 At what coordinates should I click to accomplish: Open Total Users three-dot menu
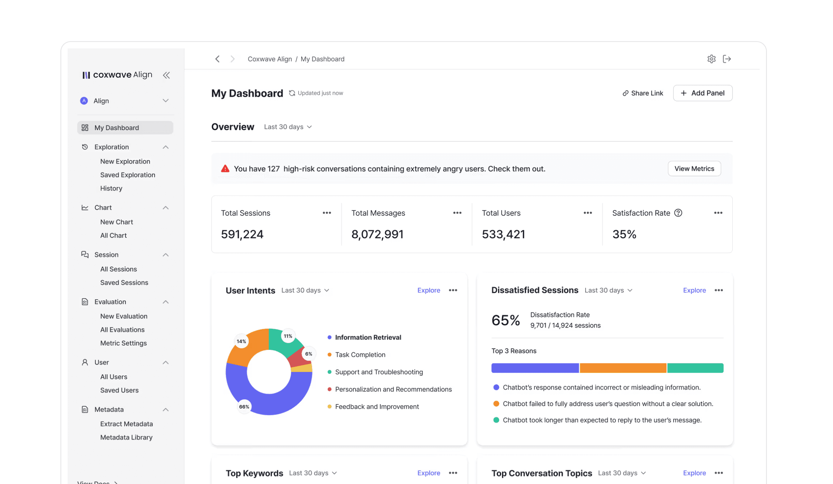(587, 213)
